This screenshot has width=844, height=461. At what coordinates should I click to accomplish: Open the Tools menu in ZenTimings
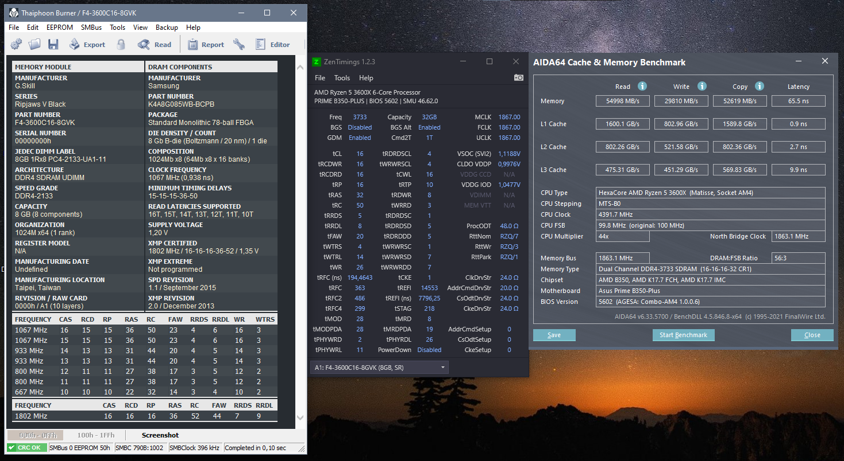tap(342, 78)
